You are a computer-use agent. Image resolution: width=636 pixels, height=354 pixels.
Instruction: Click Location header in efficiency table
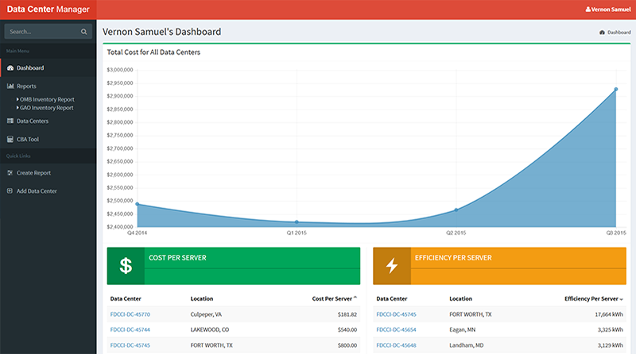tap(461, 299)
